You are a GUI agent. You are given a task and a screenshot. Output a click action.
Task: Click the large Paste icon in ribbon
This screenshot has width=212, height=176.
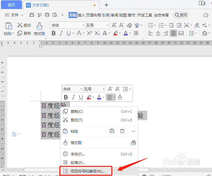9,26
